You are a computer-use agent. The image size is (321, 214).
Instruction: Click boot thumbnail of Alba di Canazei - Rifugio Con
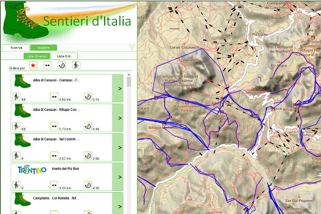pos(22,111)
